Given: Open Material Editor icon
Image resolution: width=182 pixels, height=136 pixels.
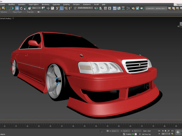Looking at the screenshot, I should 128,8.
